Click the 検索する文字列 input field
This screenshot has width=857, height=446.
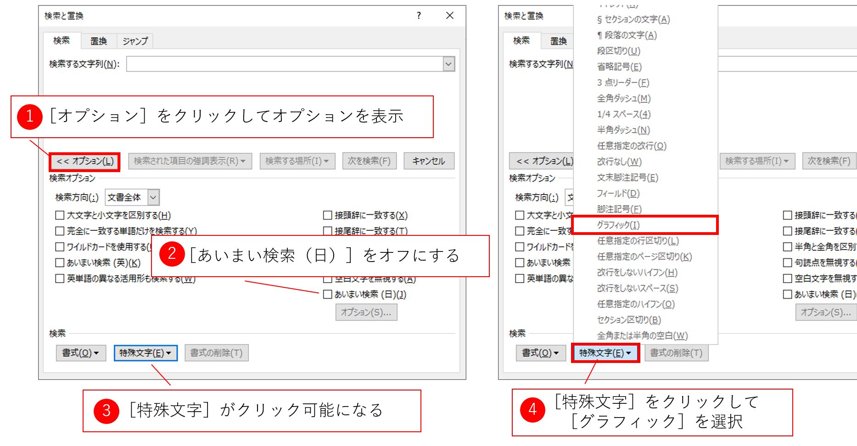click(285, 64)
